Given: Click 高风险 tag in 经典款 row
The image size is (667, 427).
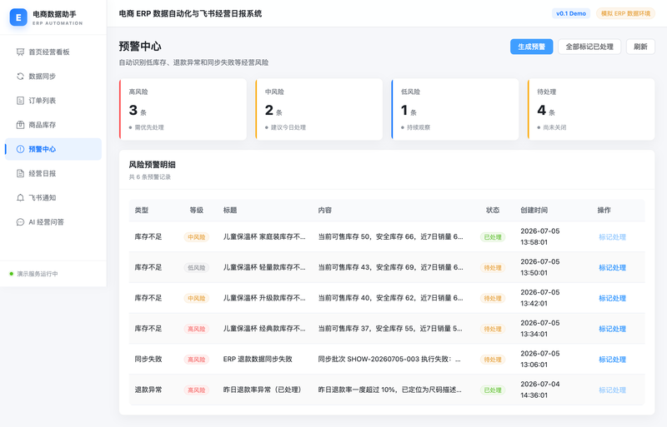Looking at the screenshot, I should [196, 329].
